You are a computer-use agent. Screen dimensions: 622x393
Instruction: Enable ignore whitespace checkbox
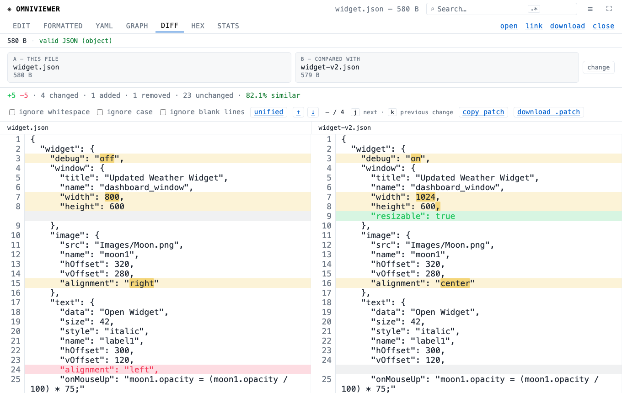tap(12, 112)
